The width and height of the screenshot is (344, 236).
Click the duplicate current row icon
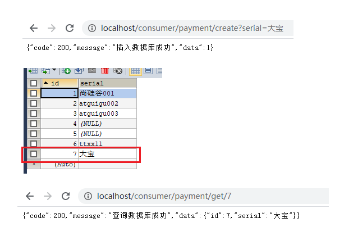click(79, 71)
